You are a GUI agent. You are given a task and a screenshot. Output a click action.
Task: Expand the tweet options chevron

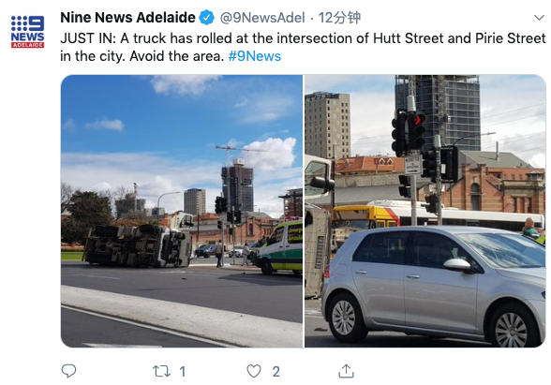click(x=539, y=18)
